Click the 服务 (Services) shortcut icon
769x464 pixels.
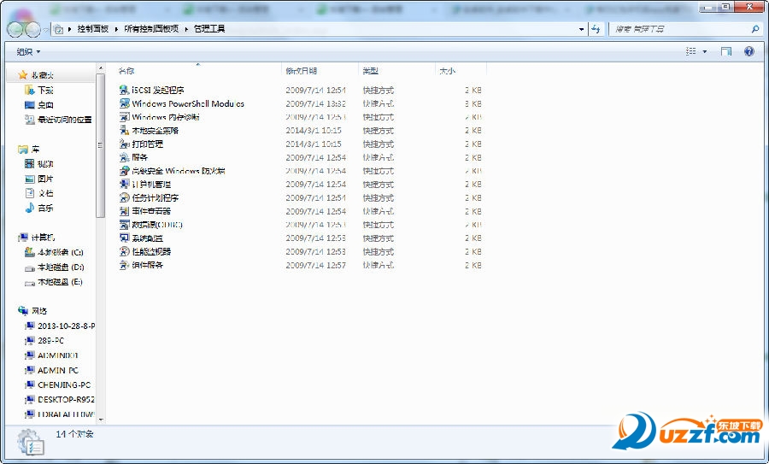click(x=124, y=157)
